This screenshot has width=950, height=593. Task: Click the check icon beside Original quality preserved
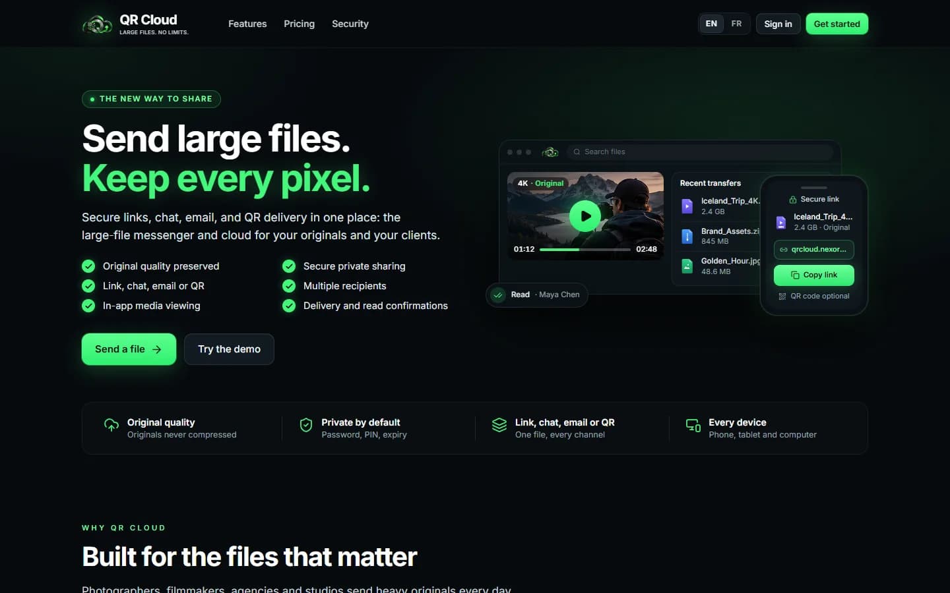[x=88, y=266]
